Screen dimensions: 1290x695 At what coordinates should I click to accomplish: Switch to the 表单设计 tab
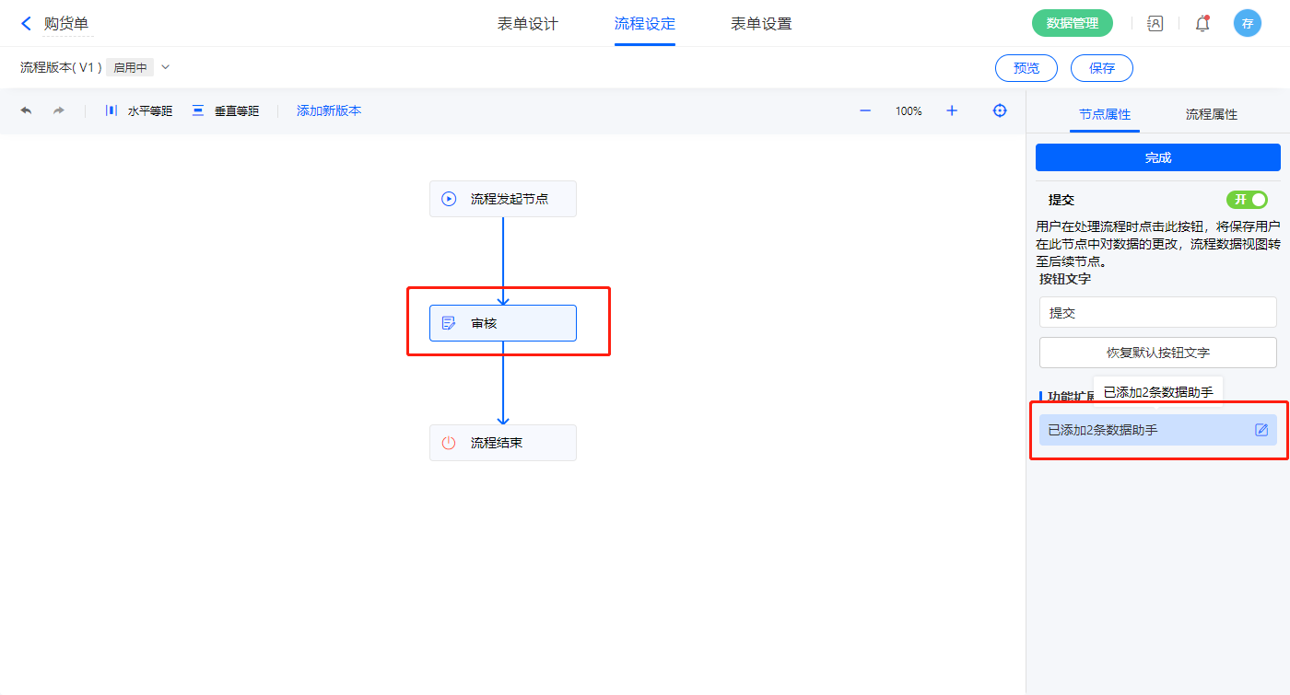point(528,24)
